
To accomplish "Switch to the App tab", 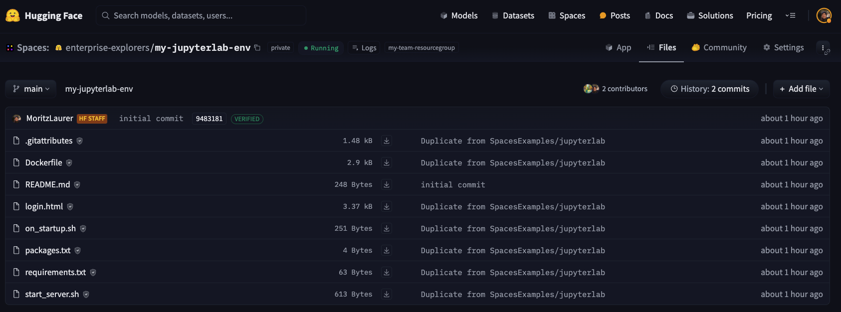I will click(618, 48).
